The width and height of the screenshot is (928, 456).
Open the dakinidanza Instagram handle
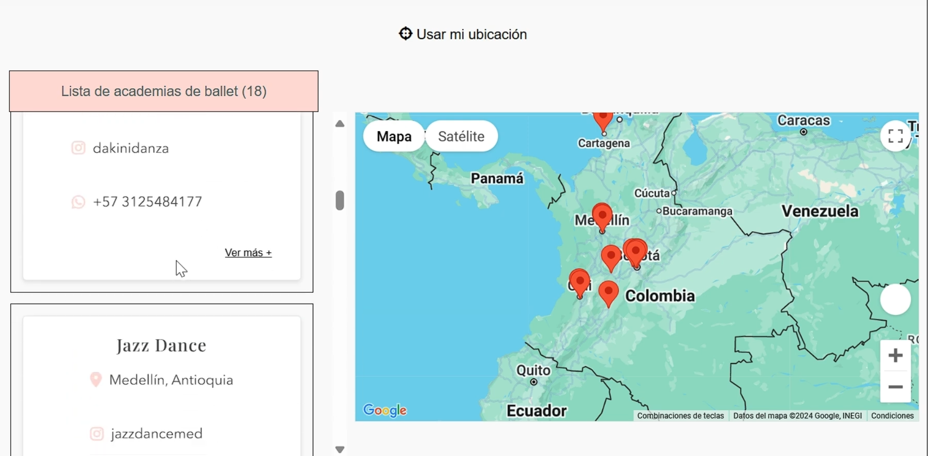click(131, 149)
